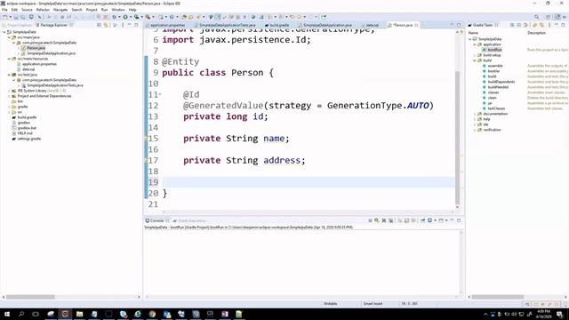Click Open Perspective icon at top right

(549, 17)
